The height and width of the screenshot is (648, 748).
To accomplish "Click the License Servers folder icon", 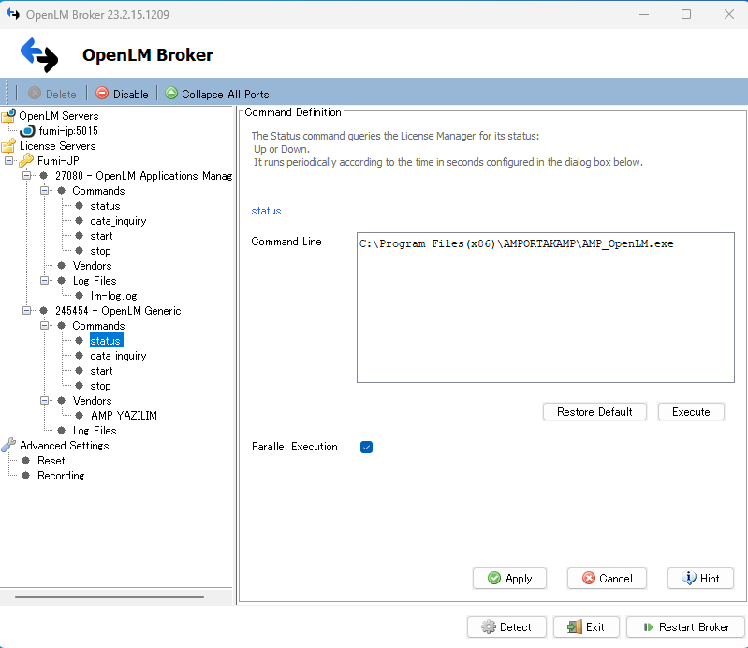I will click(x=8, y=146).
